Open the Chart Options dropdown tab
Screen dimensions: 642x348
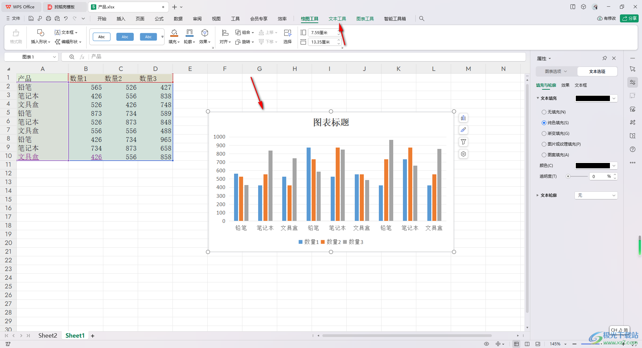[x=556, y=72]
